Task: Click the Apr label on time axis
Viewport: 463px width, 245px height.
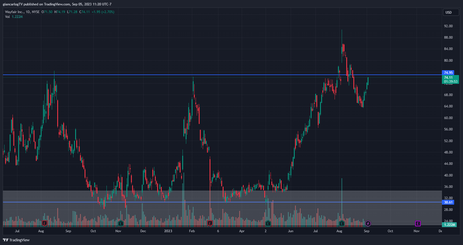Action: 242,231
